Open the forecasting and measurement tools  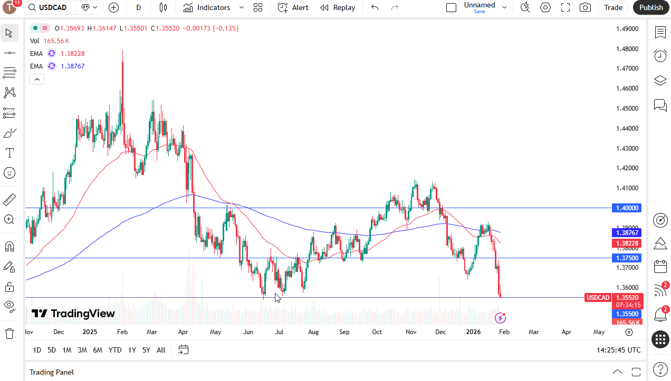(9, 113)
